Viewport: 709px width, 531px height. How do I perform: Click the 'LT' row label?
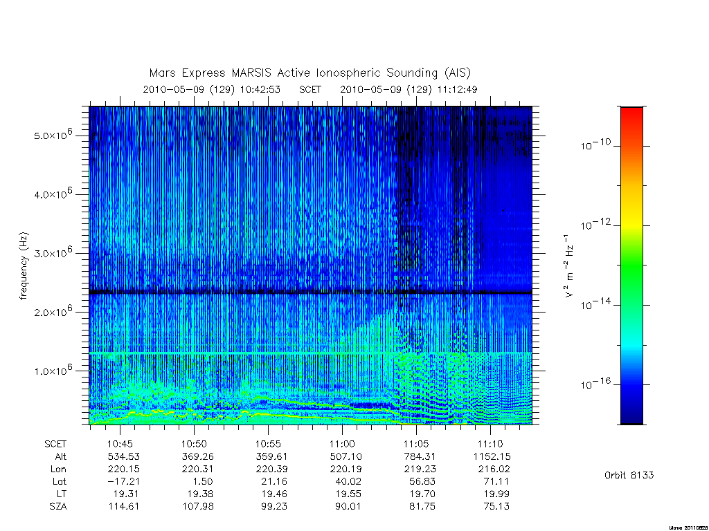(62, 494)
